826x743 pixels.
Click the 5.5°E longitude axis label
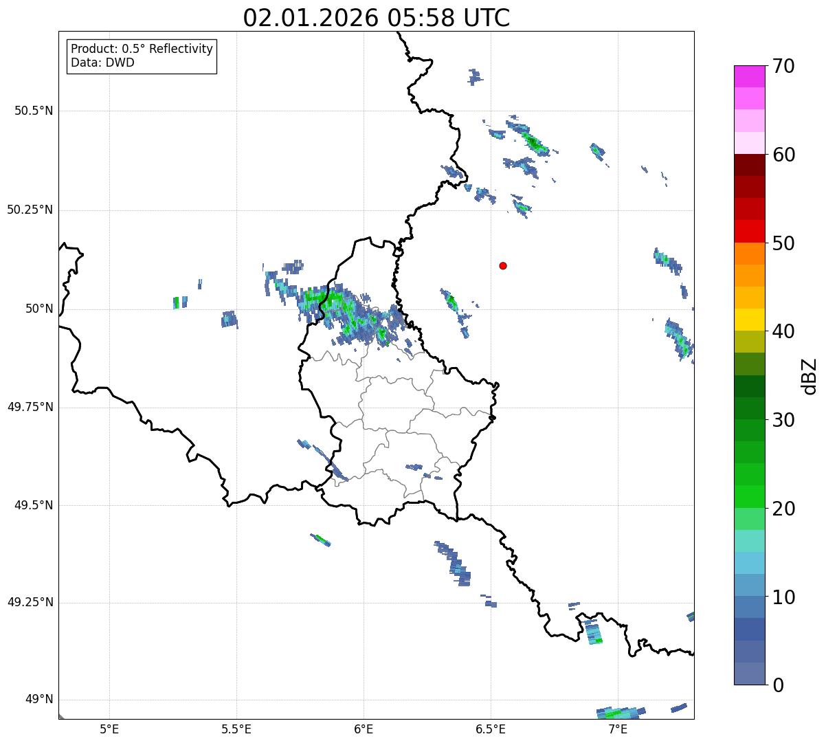click(x=236, y=729)
